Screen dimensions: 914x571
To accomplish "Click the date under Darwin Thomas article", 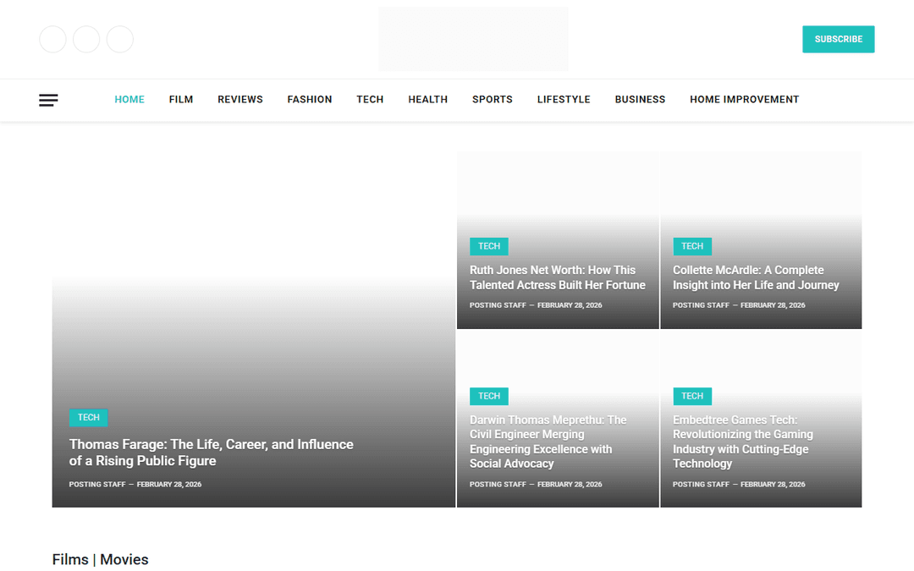I will coord(570,484).
